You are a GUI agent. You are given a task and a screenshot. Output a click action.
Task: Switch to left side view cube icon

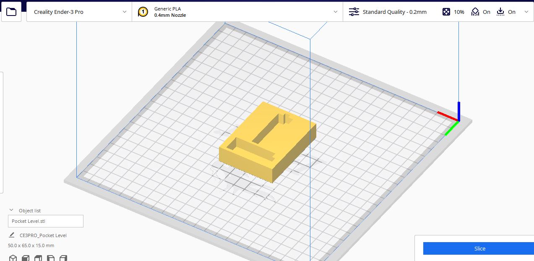51,258
